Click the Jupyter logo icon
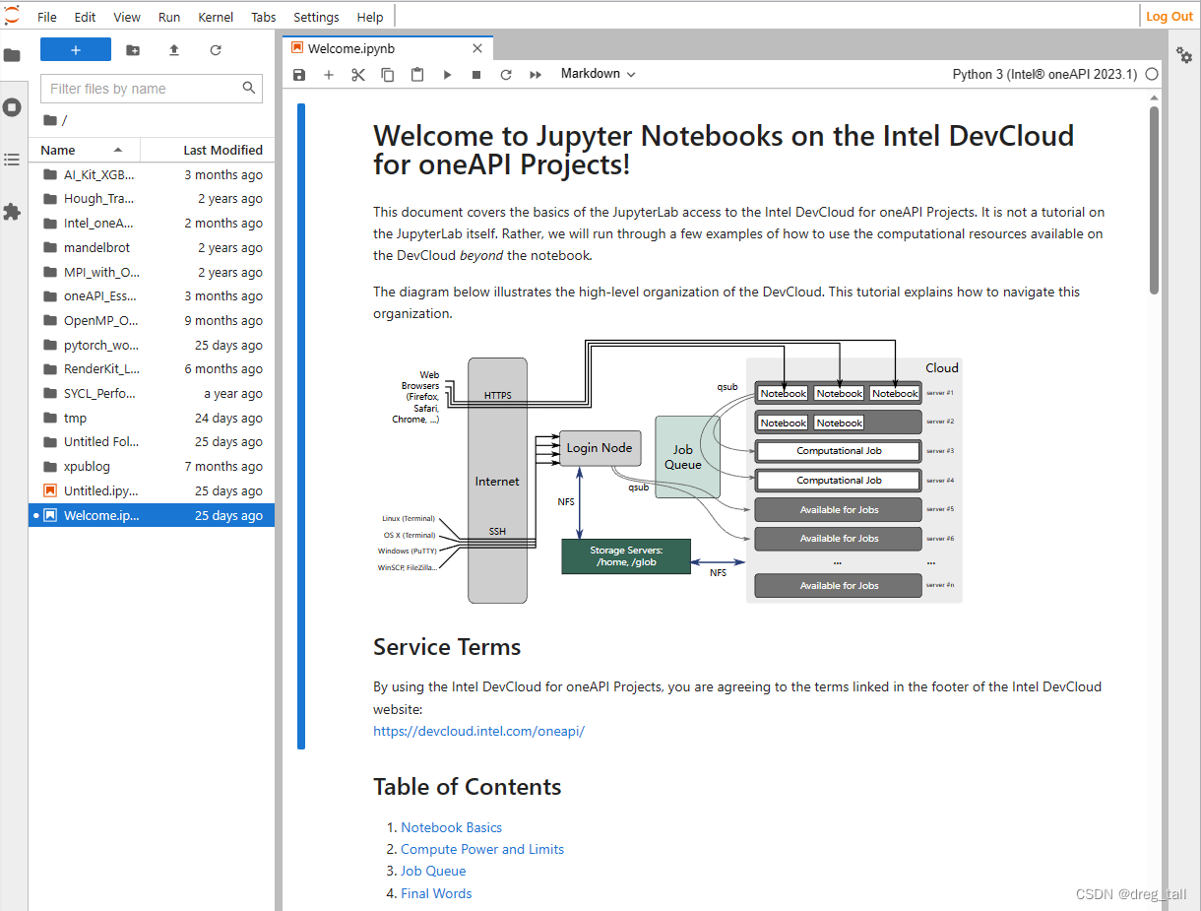1201x911 pixels. pyautogui.click(x=12, y=16)
